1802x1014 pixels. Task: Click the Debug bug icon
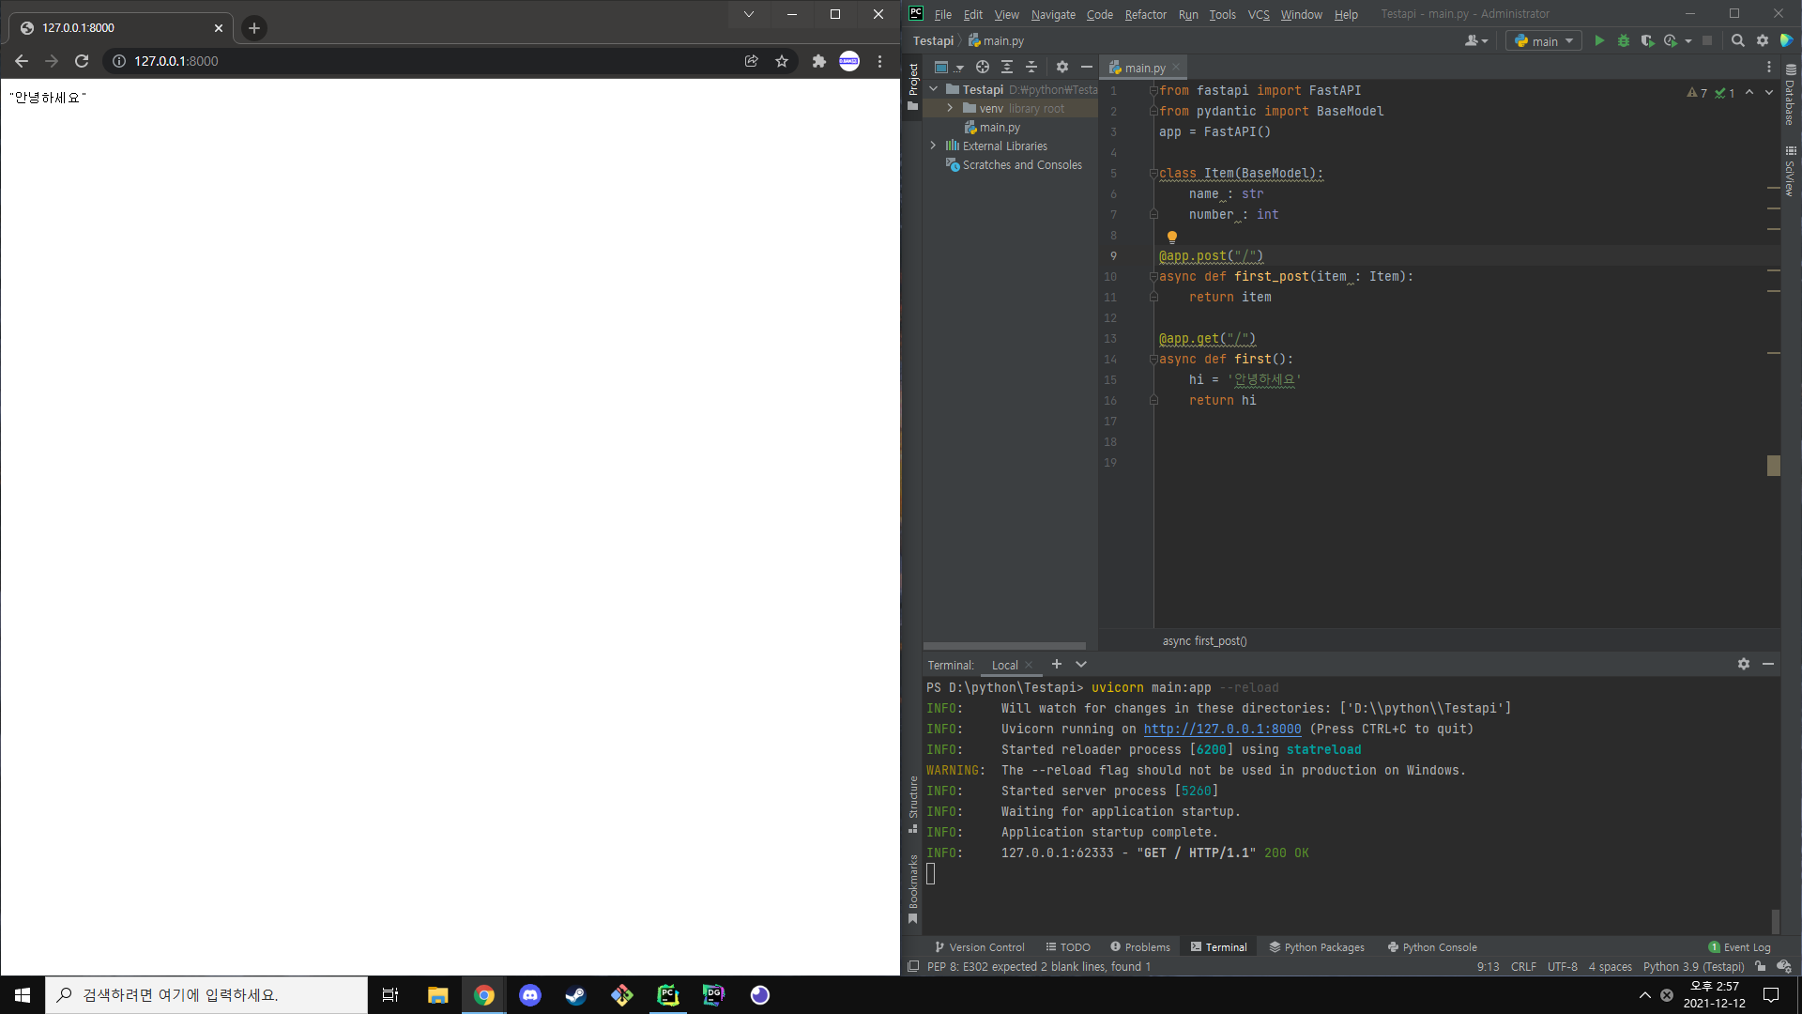(1624, 40)
